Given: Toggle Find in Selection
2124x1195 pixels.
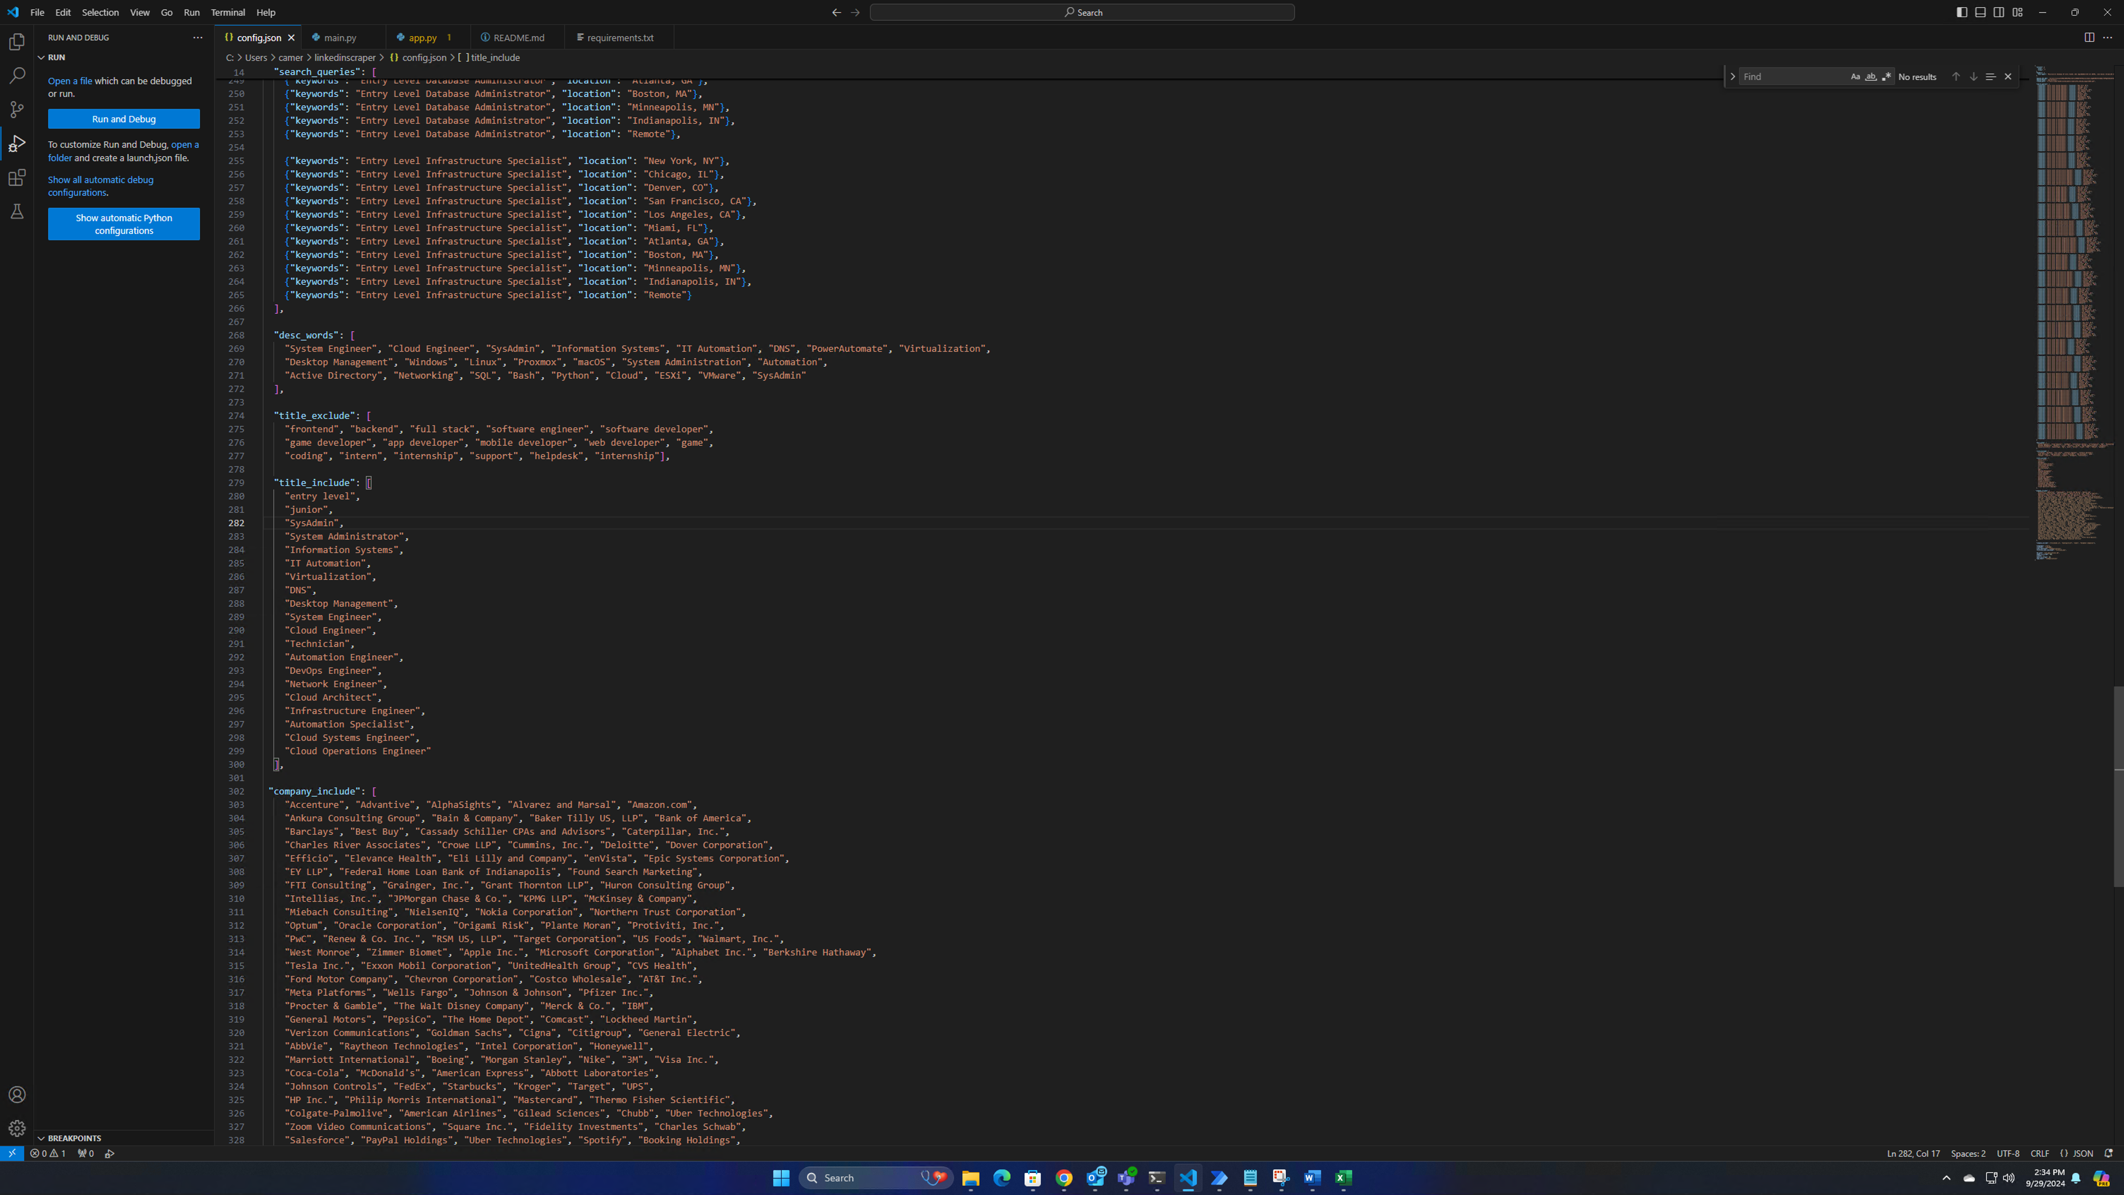Looking at the screenshot, I should tap(1991, 77).
